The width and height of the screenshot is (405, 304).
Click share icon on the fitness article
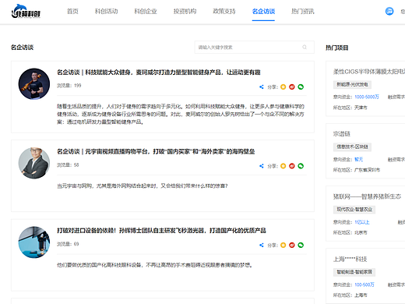tap(262, 87)
